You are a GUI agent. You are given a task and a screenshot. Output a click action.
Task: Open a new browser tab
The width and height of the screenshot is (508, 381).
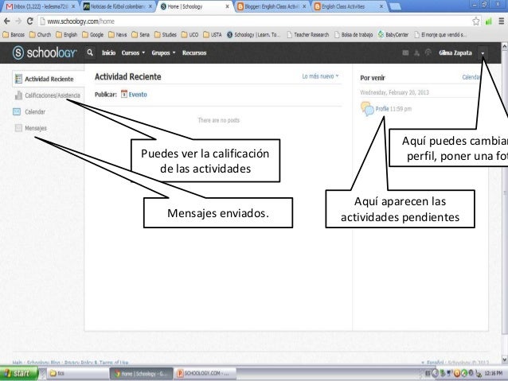pos(395,6)
